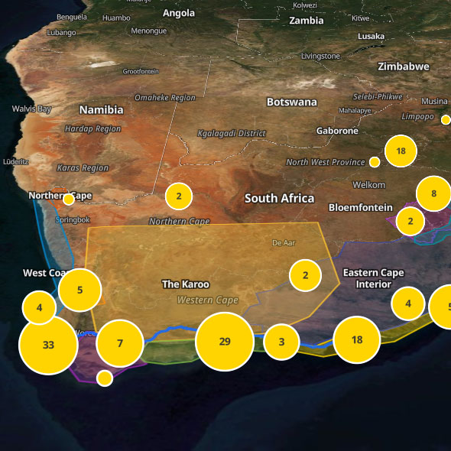Click the 4 cluster next to the 33 cluster
Image resolution: width=451 pixels, height=451 pixels.
click(x=39, y=307)
